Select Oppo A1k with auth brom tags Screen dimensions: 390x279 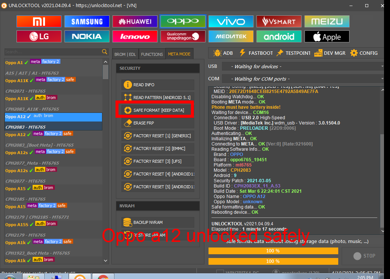tap(53, 260)
